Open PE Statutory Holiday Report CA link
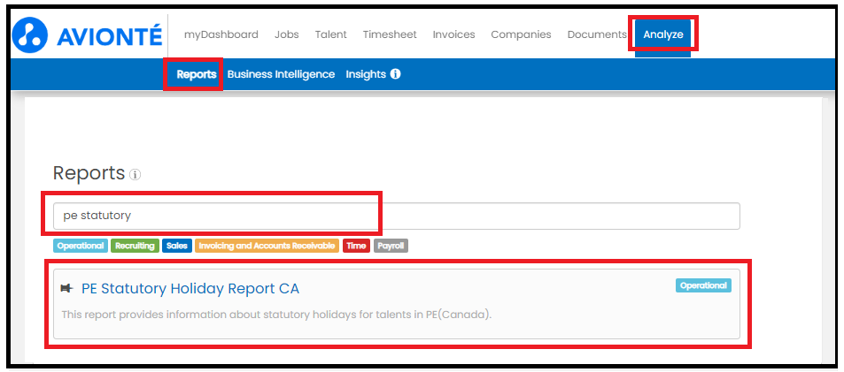 click(190, 289)
